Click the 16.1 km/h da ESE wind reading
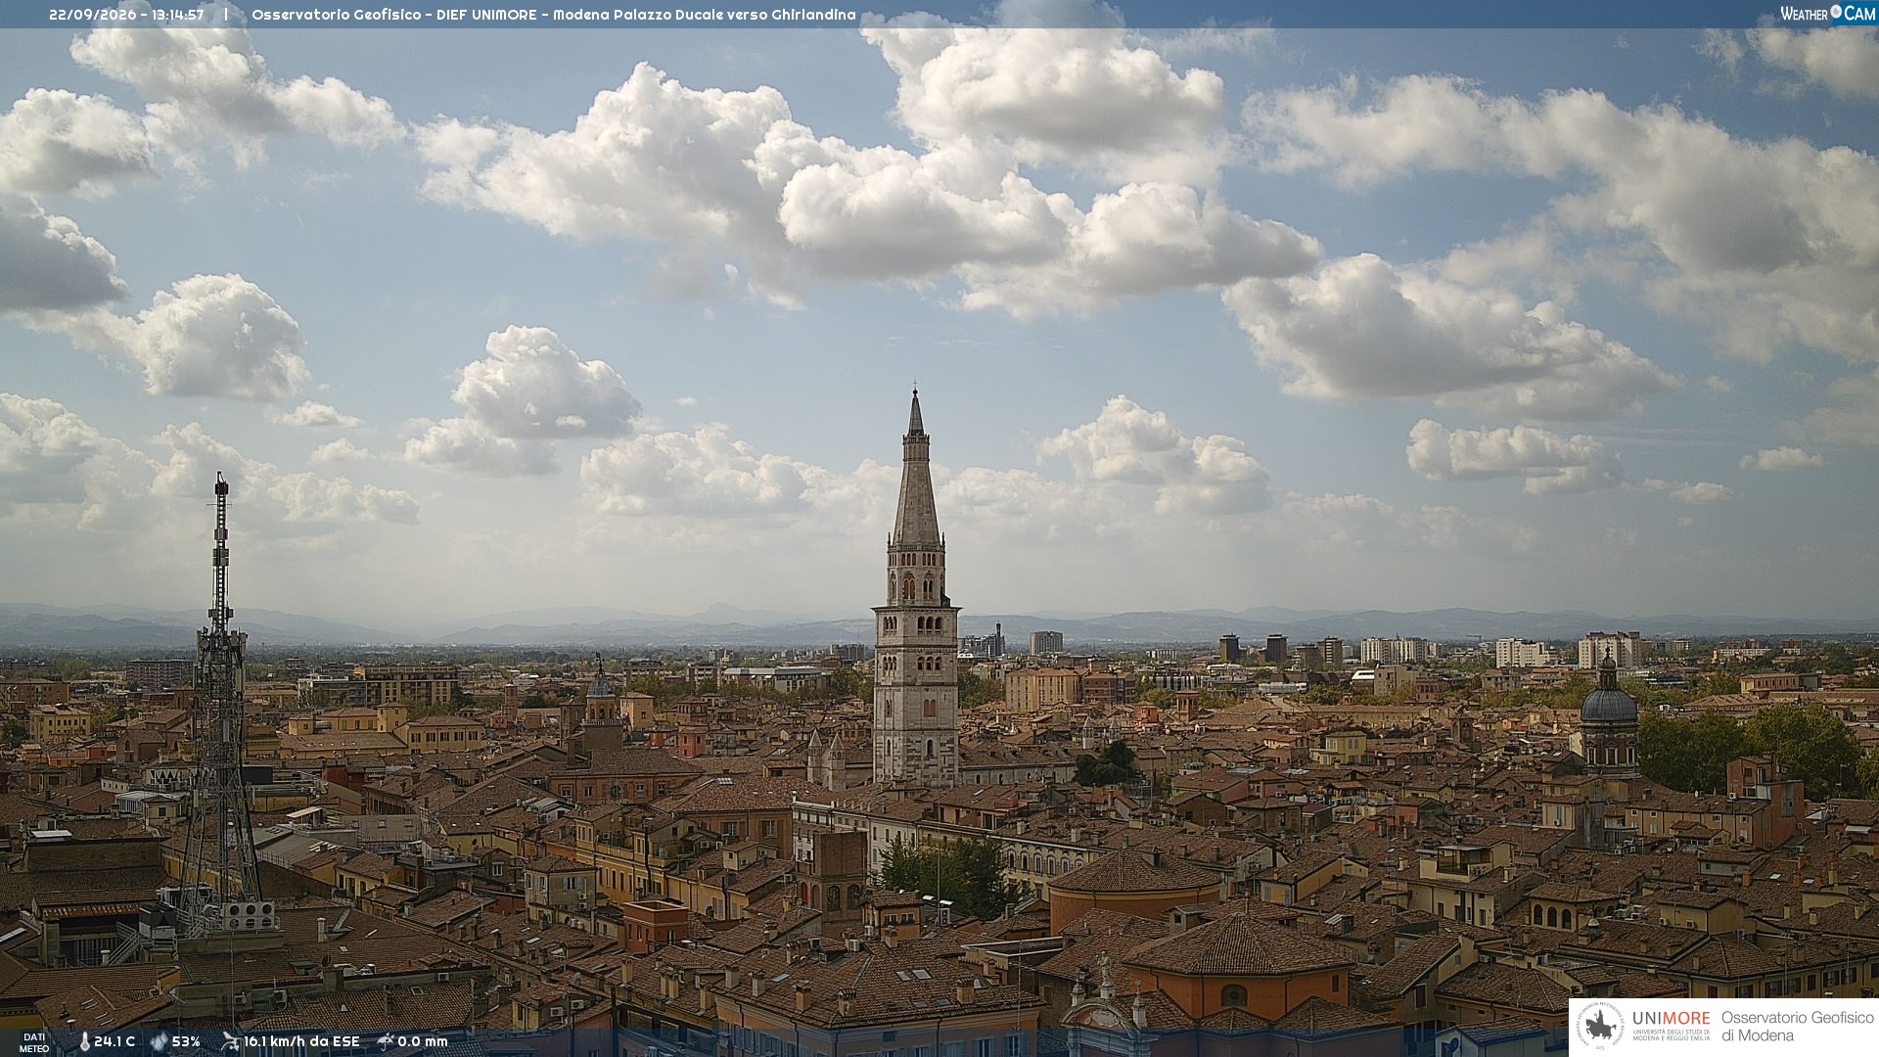 pos(301,1041)
